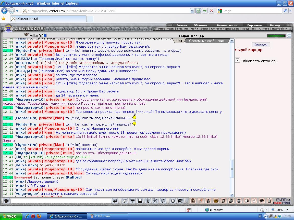
Task: Open a new browser tab
Action: point(90,19)
